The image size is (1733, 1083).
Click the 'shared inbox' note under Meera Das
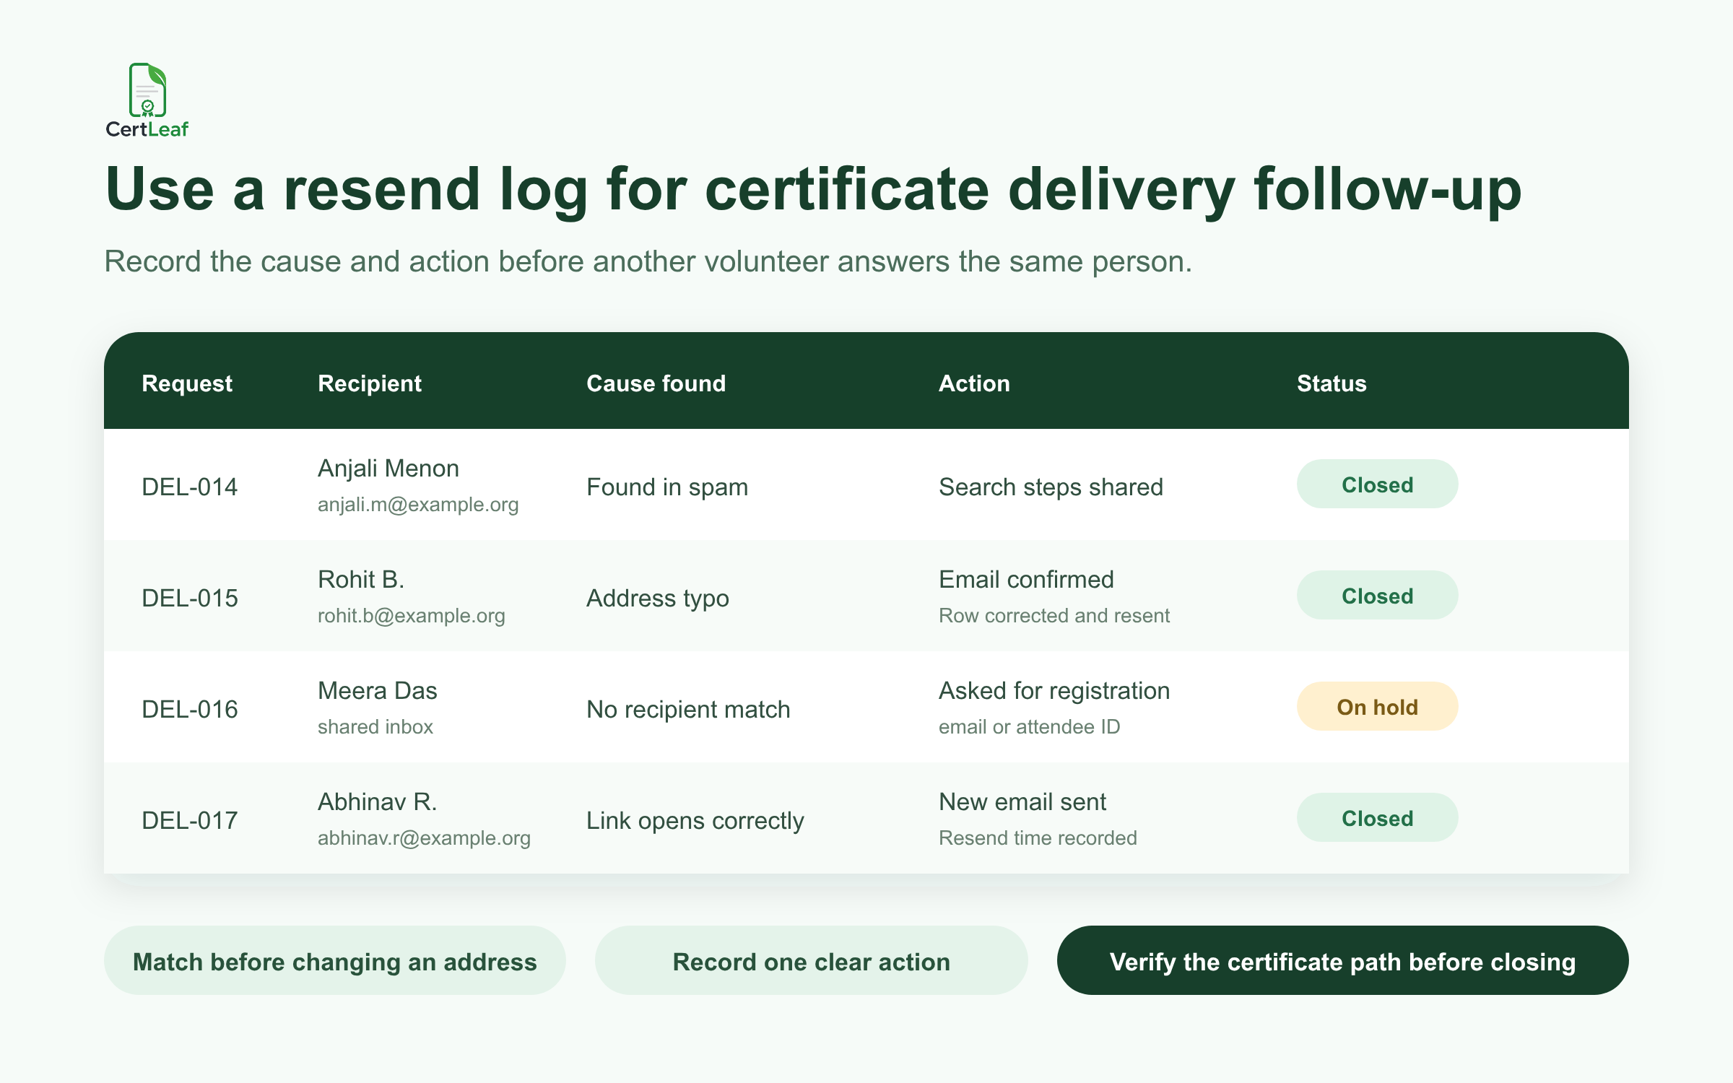[375, 727]
